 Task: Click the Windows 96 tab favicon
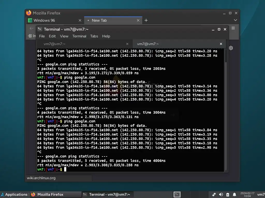(x=30, y=20)
